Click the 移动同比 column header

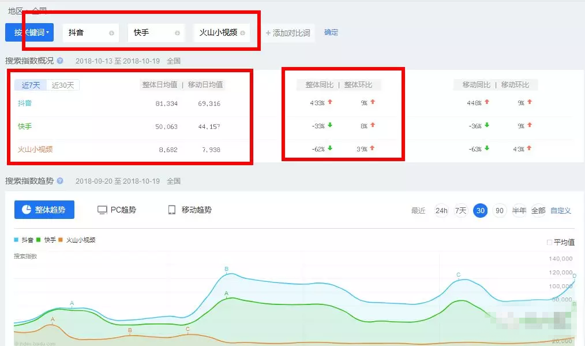(477, 85)
